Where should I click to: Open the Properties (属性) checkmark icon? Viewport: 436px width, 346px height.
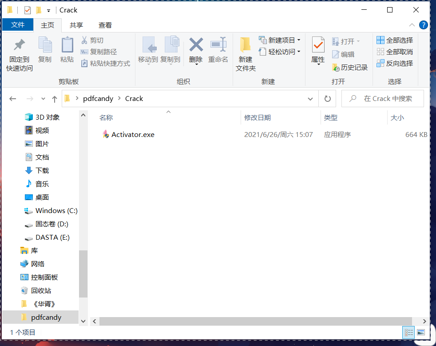point(318,44)
